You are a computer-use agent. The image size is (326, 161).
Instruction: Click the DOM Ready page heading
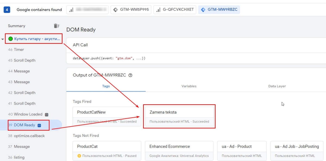click(81, 30)
